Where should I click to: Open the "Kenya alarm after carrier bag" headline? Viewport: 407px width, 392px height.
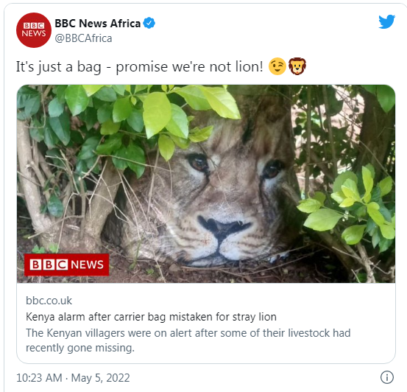pos(151,317)
